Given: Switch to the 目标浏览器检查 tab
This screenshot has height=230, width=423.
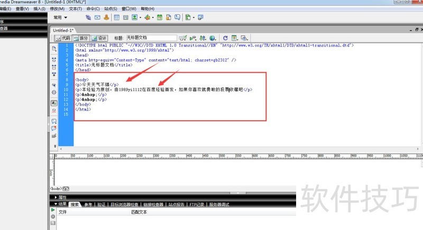Looking at the screenshot, I should [124, 205].
